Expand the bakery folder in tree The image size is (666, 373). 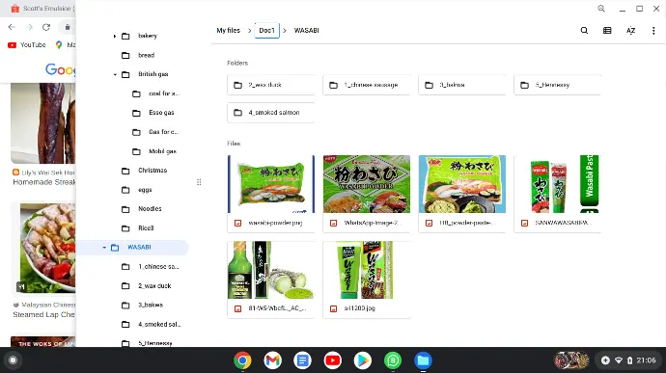click(x=115, y=36)
